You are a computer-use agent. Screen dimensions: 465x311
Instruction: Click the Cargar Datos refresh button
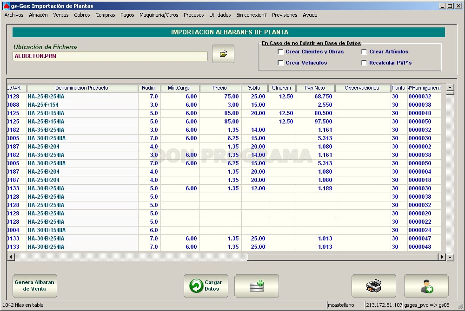[206, 286]
